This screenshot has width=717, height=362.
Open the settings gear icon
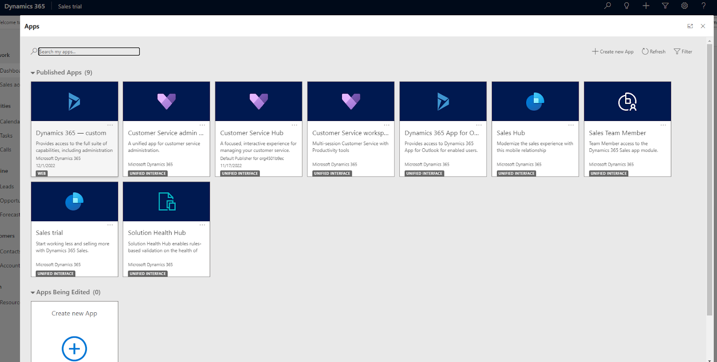684,6
